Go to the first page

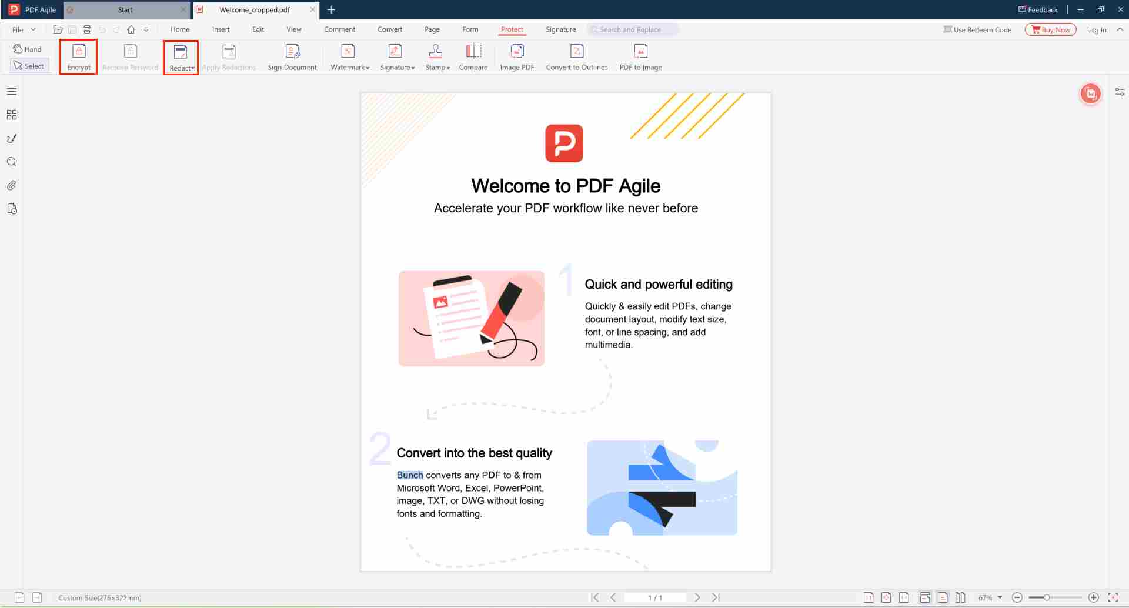595,597
